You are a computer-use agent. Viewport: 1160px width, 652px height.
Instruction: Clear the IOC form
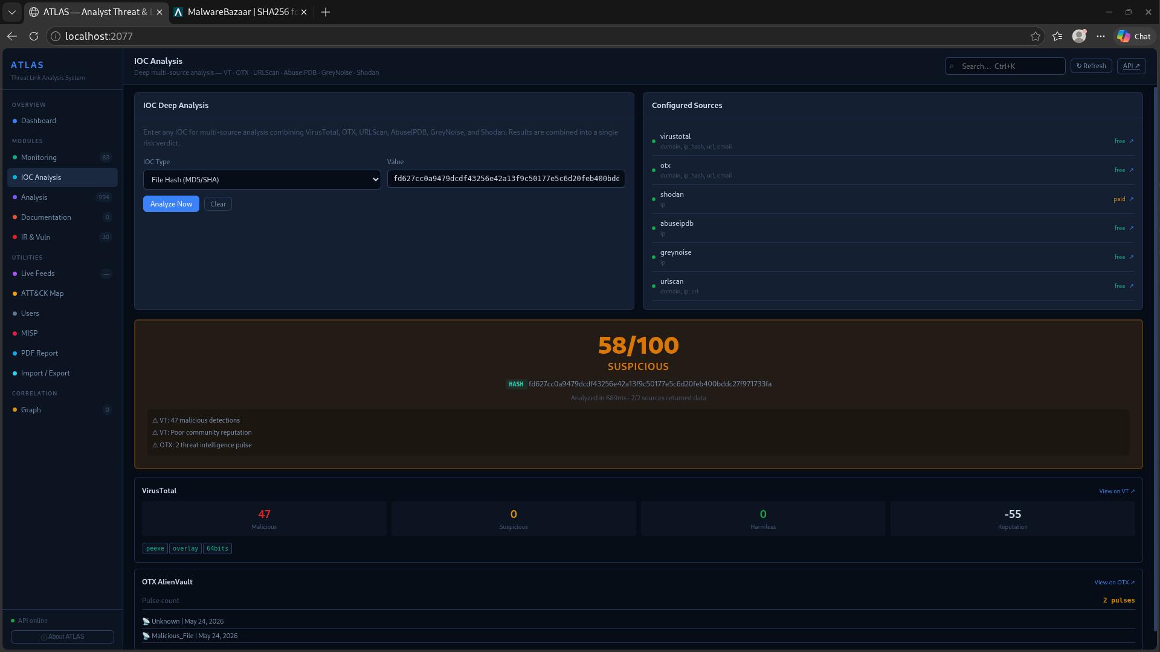[218, 204]
